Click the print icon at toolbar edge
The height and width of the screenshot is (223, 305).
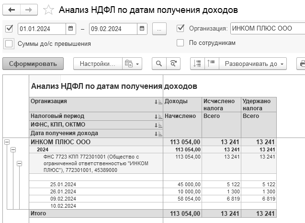click(x=301, y=64)
